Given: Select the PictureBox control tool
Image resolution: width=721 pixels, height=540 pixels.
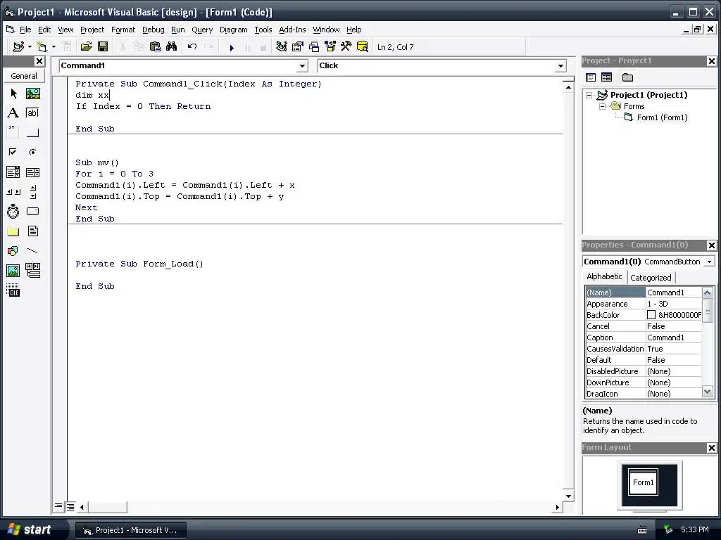Looking at the screenshot, I should pyautogui.click(x=32, y=94).
